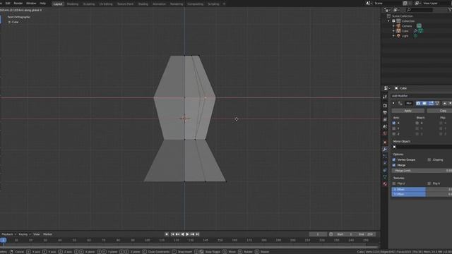This screenshot has width=452, height=254.
Task: Enable Mirror Axis Y checkbox
Action: [x=394, y=128]
